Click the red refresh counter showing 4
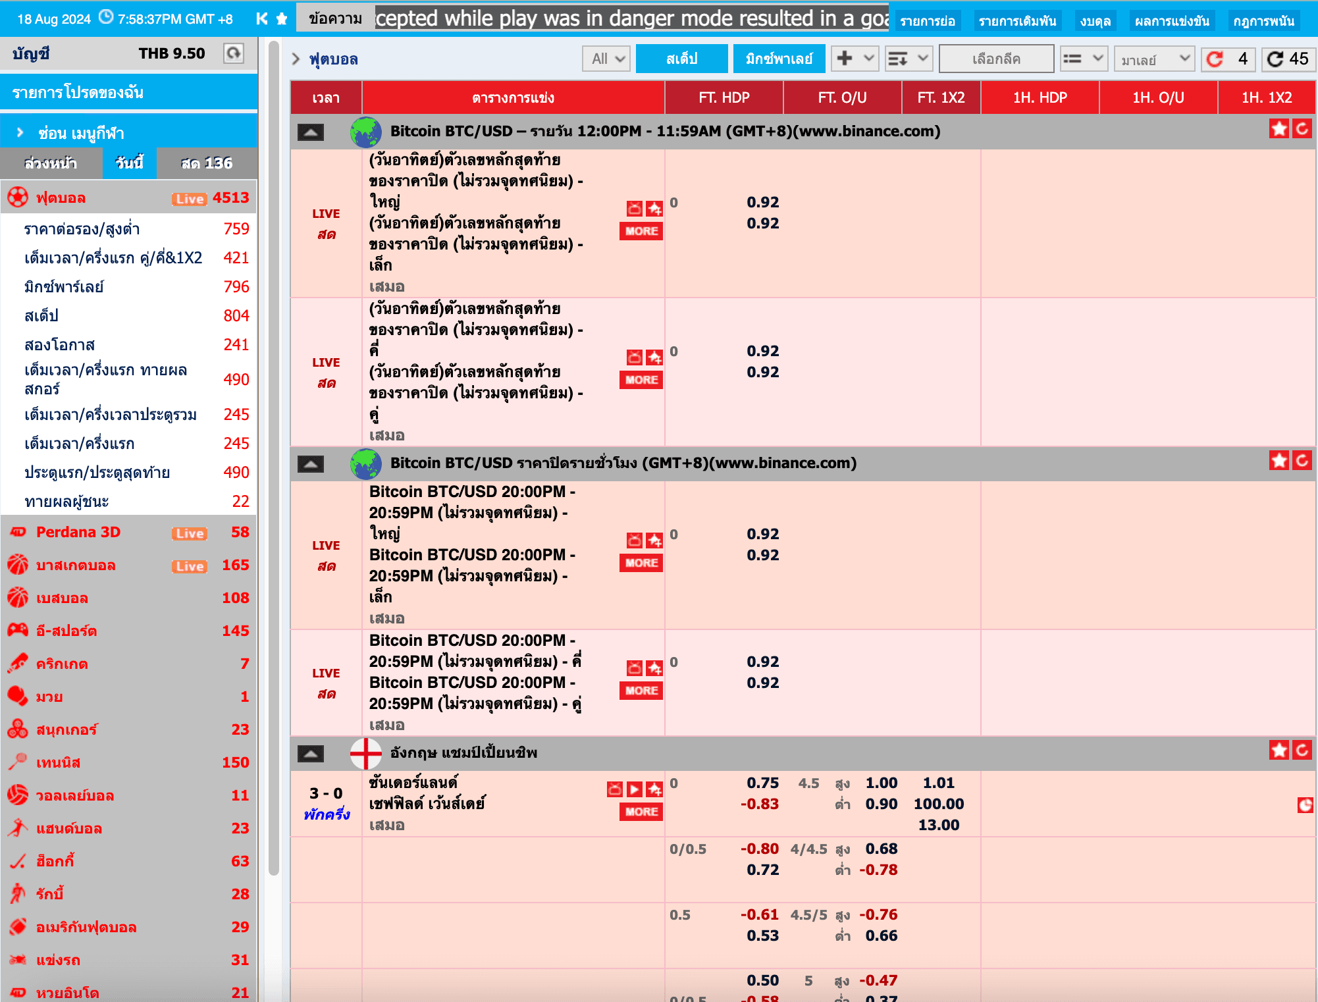1318x1002 pixels. (x=1228, y=59)
